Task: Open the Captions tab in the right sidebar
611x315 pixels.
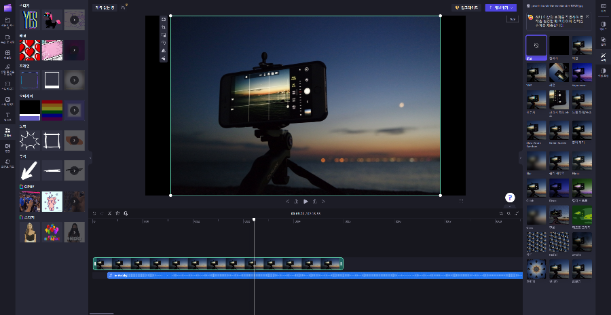Action: 604,9
